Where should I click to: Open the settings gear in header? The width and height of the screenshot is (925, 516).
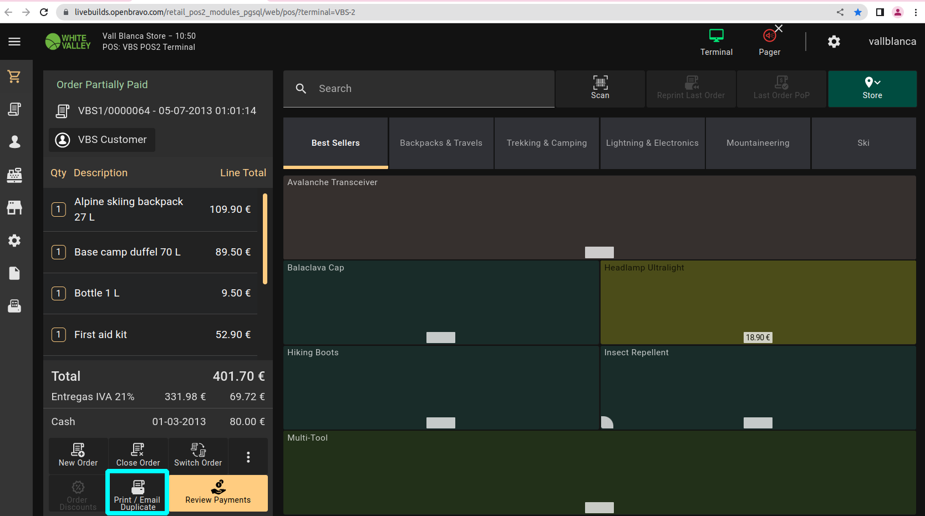pos(833,42)
